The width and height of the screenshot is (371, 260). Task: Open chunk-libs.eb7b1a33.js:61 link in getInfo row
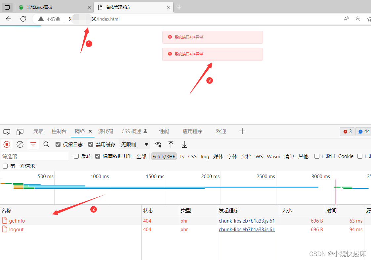click(247, 221)
